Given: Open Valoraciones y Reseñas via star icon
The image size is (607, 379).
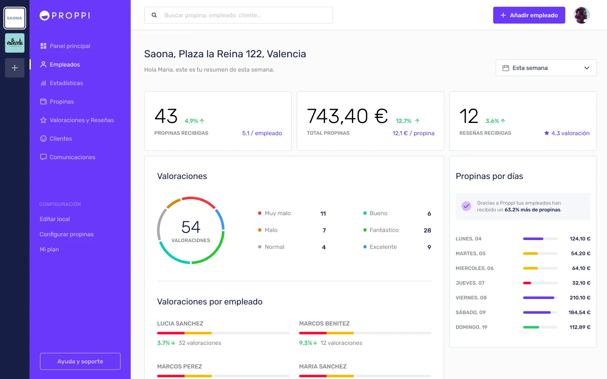Looking at the screenshot, I should point(43,120).
